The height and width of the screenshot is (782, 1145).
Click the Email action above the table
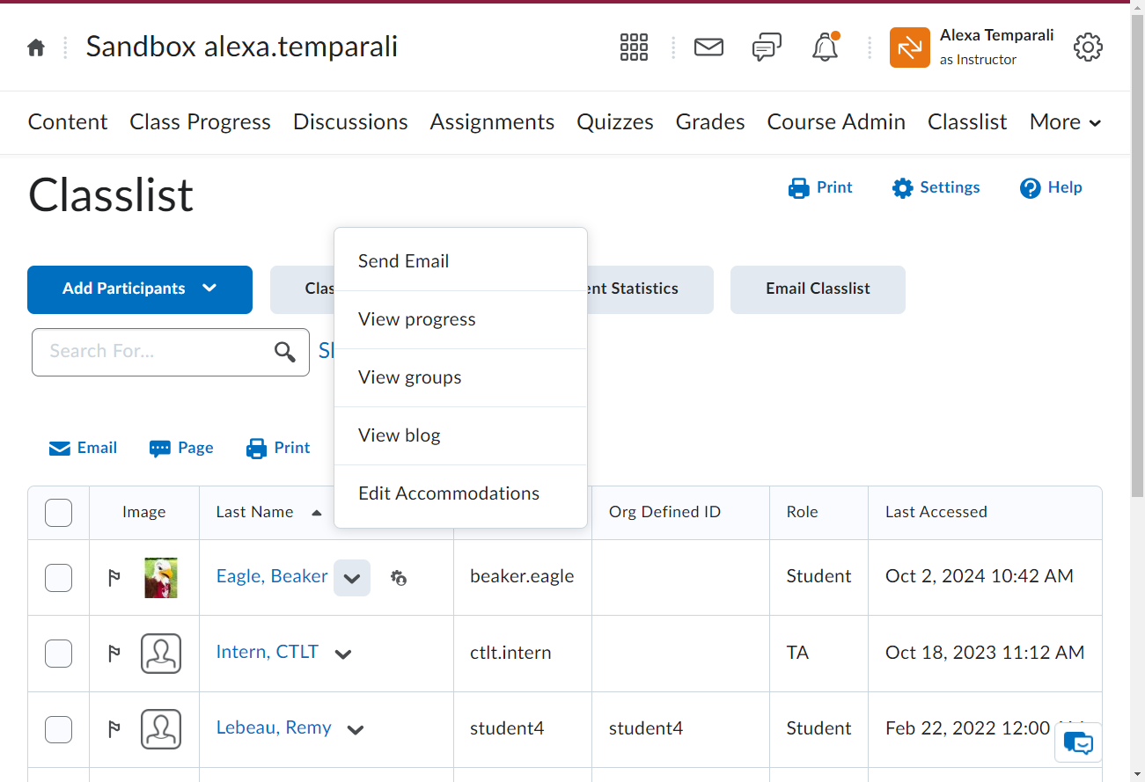(83, 448)
